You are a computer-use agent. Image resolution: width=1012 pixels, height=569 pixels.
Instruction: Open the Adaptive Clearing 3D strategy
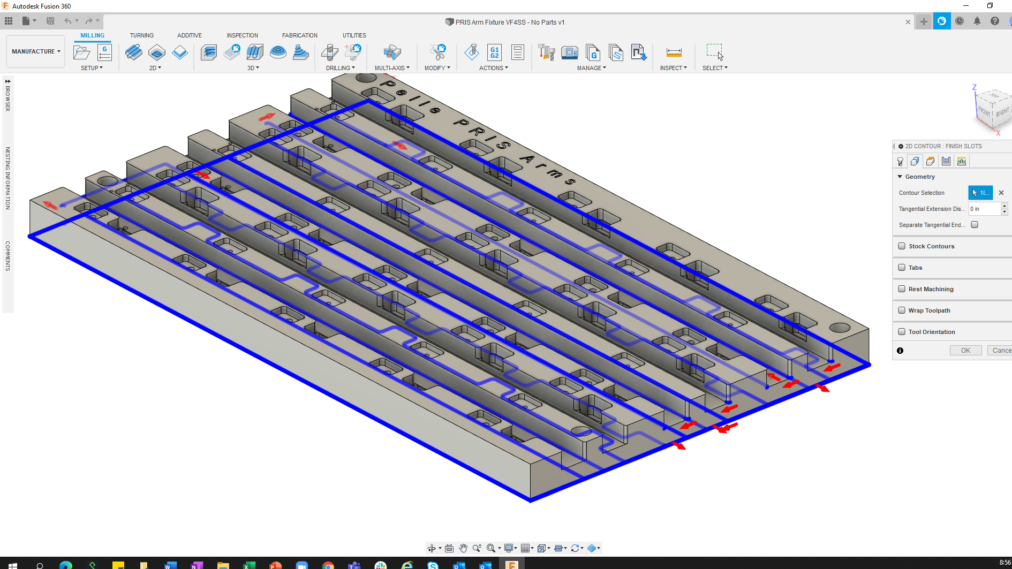[x=209, y=52]
